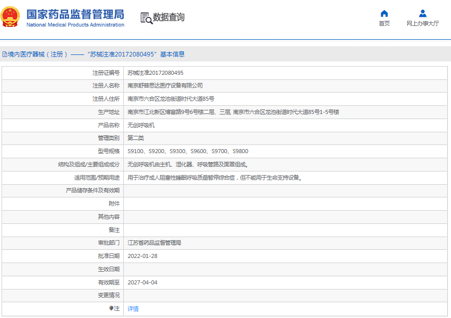Select 无创呼吸机由主机、湿化器 composition text

[188, 164]
